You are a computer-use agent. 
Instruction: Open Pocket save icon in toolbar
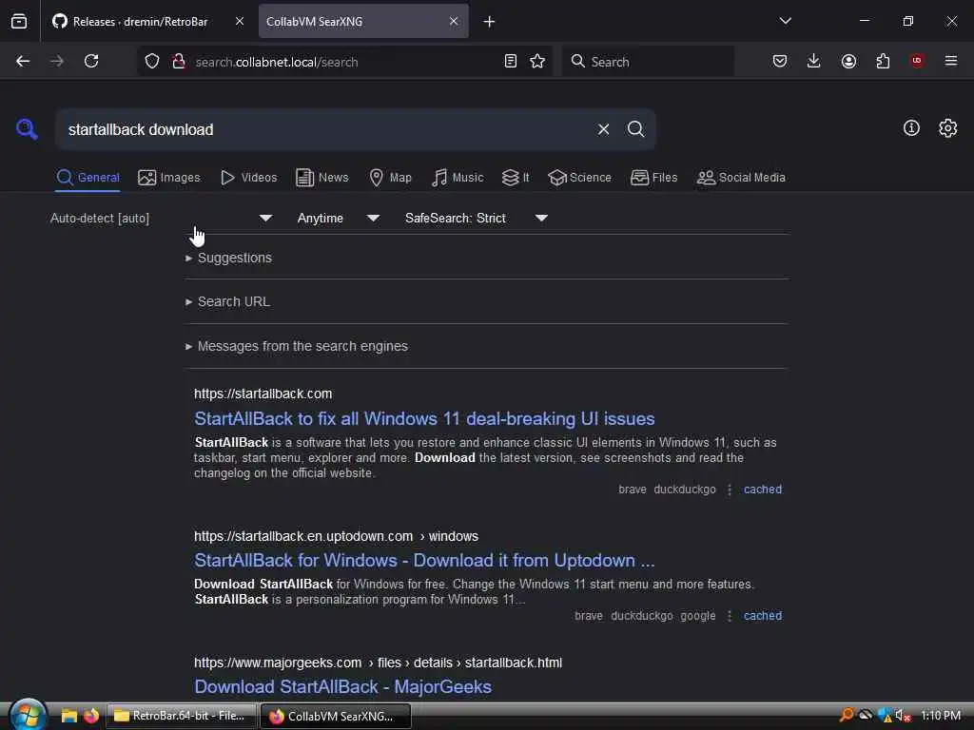780,61
